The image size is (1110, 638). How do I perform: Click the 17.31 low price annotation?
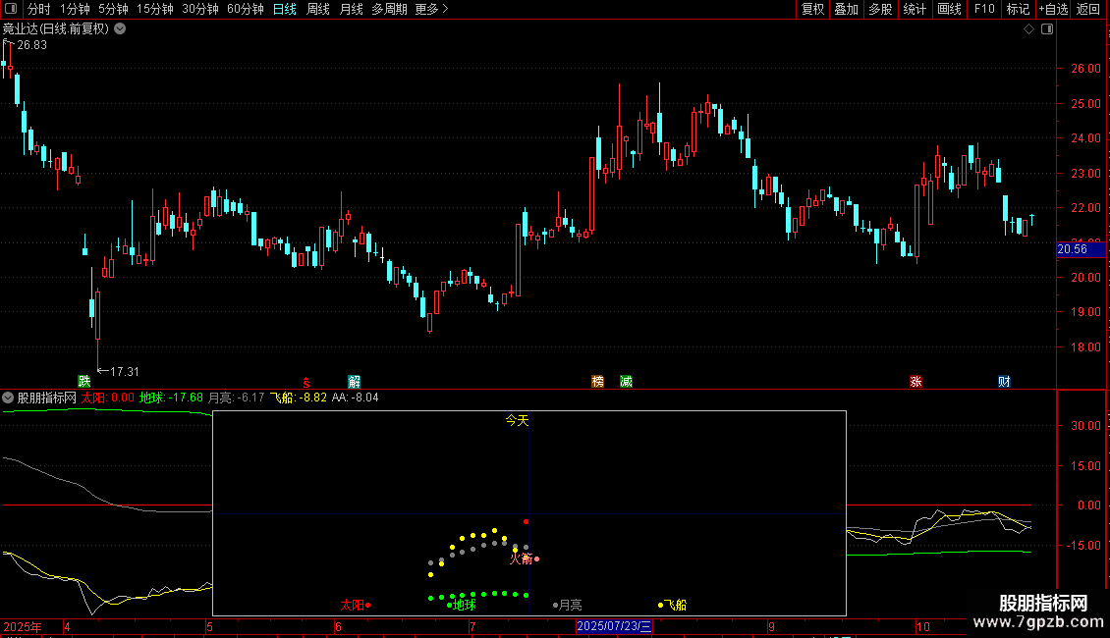point(125,371)
